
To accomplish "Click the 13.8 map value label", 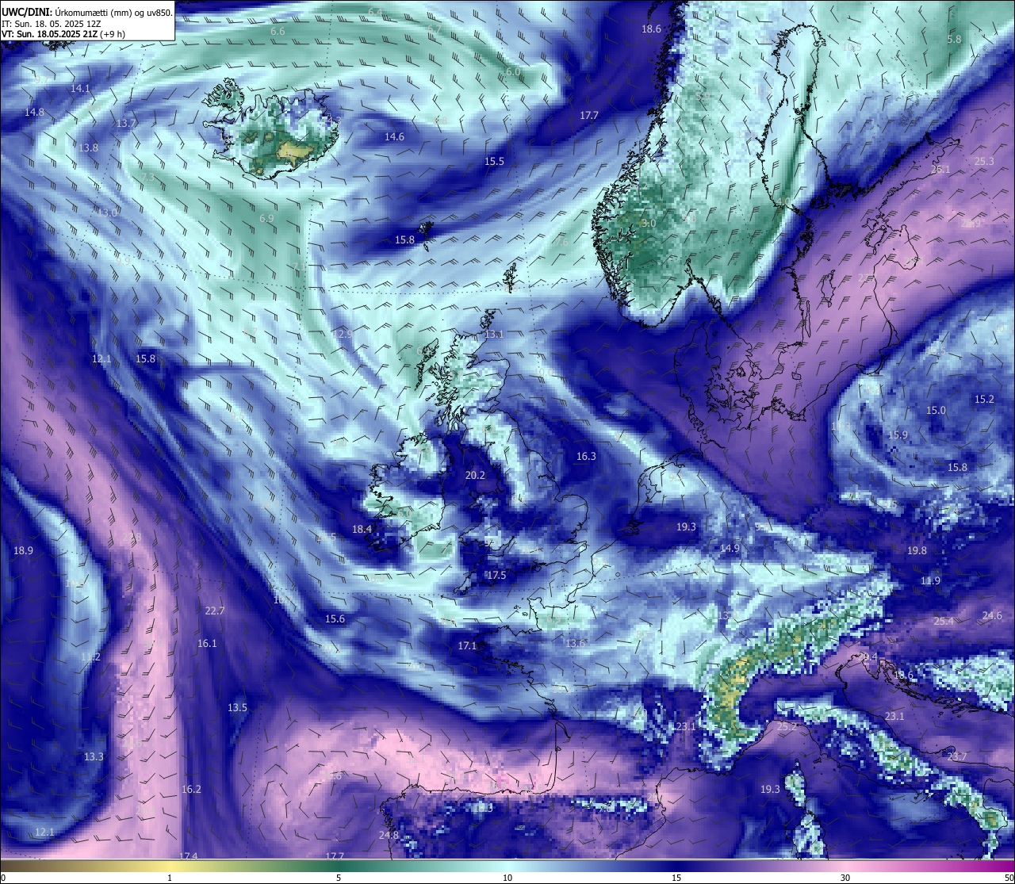I will click(88, 147).
